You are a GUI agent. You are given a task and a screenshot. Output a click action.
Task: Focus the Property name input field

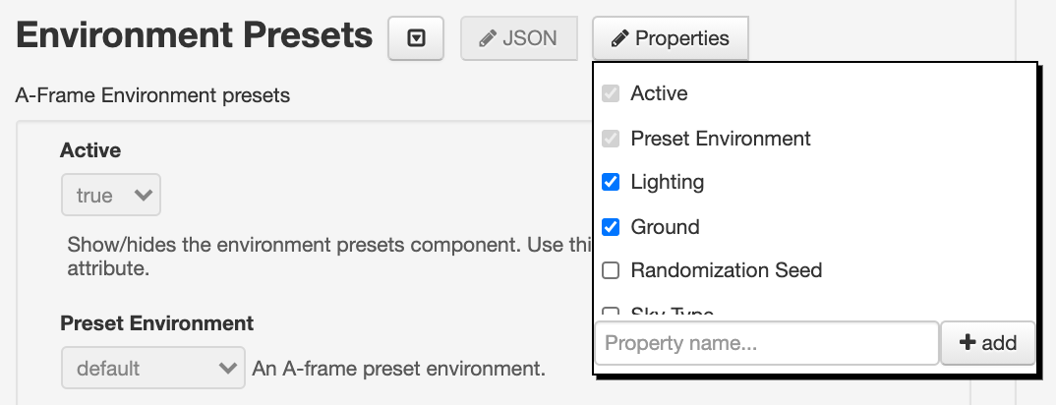click(x=766, y=343)
